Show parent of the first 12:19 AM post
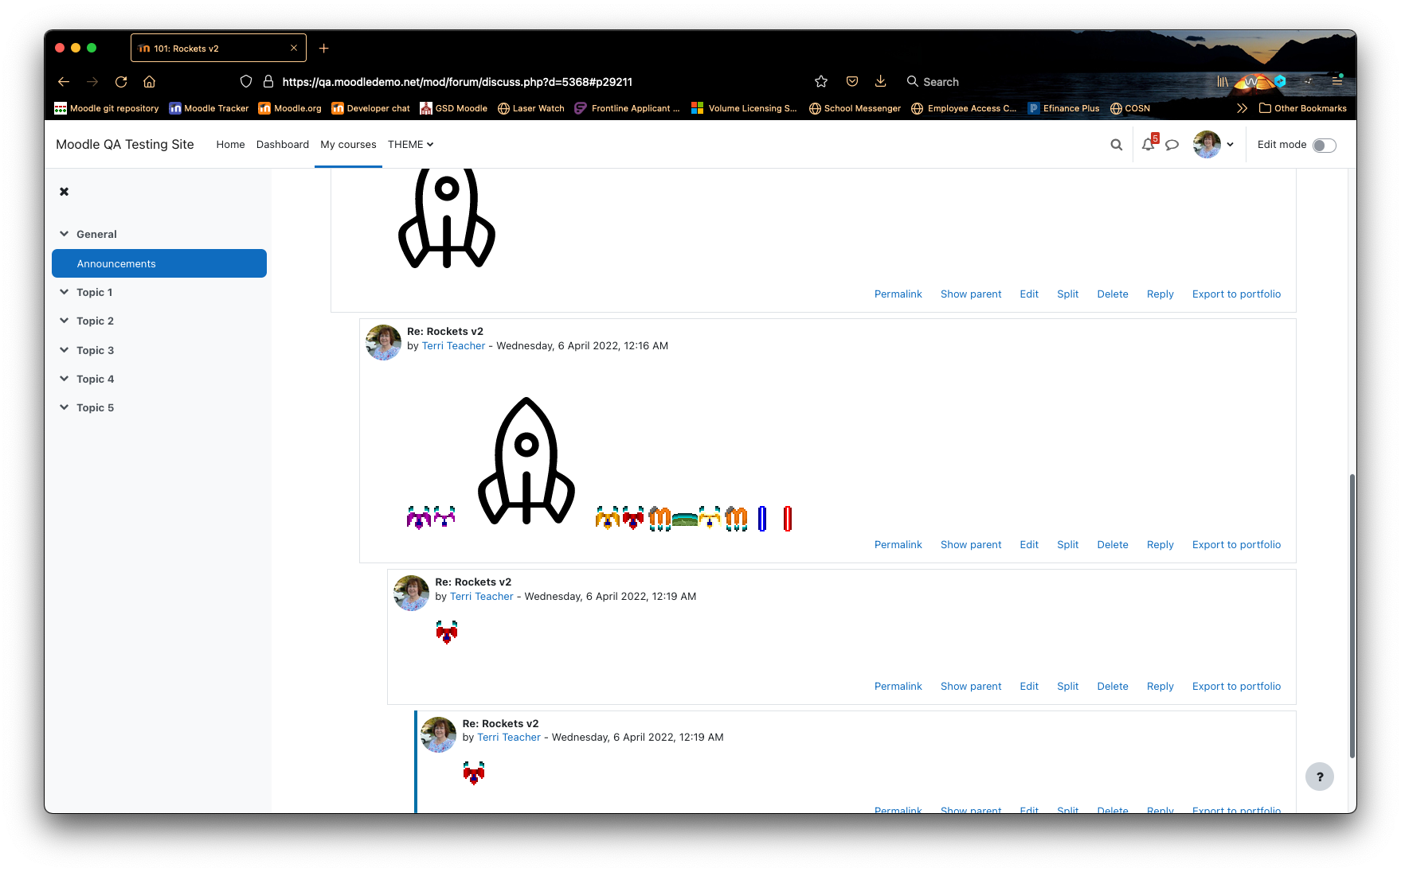Viewport: 1401px width, 872px height. point(971,687)
